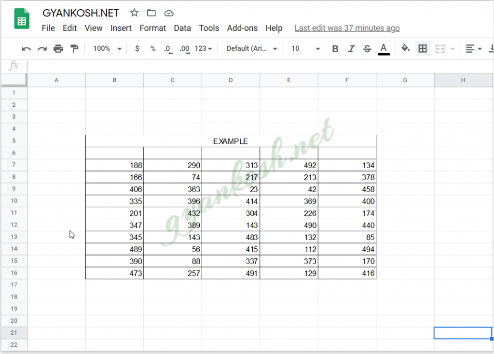
Task: Click the Print icon
Action: point(57,48)
